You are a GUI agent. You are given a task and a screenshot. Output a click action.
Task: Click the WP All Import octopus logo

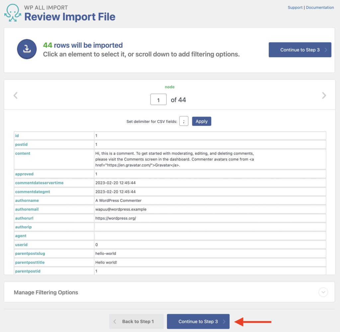(x=12, y=13)
